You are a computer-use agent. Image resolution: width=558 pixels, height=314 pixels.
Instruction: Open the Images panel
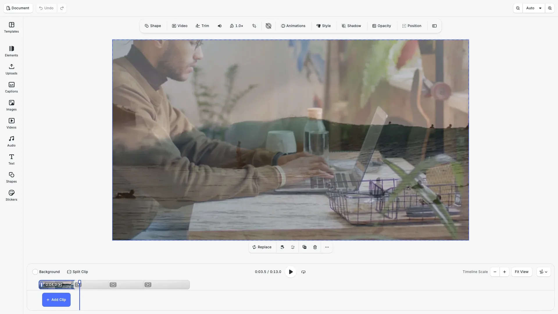(x=11, y=106)
